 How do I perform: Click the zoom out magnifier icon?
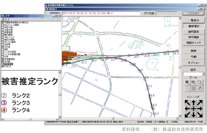(194, 83)
